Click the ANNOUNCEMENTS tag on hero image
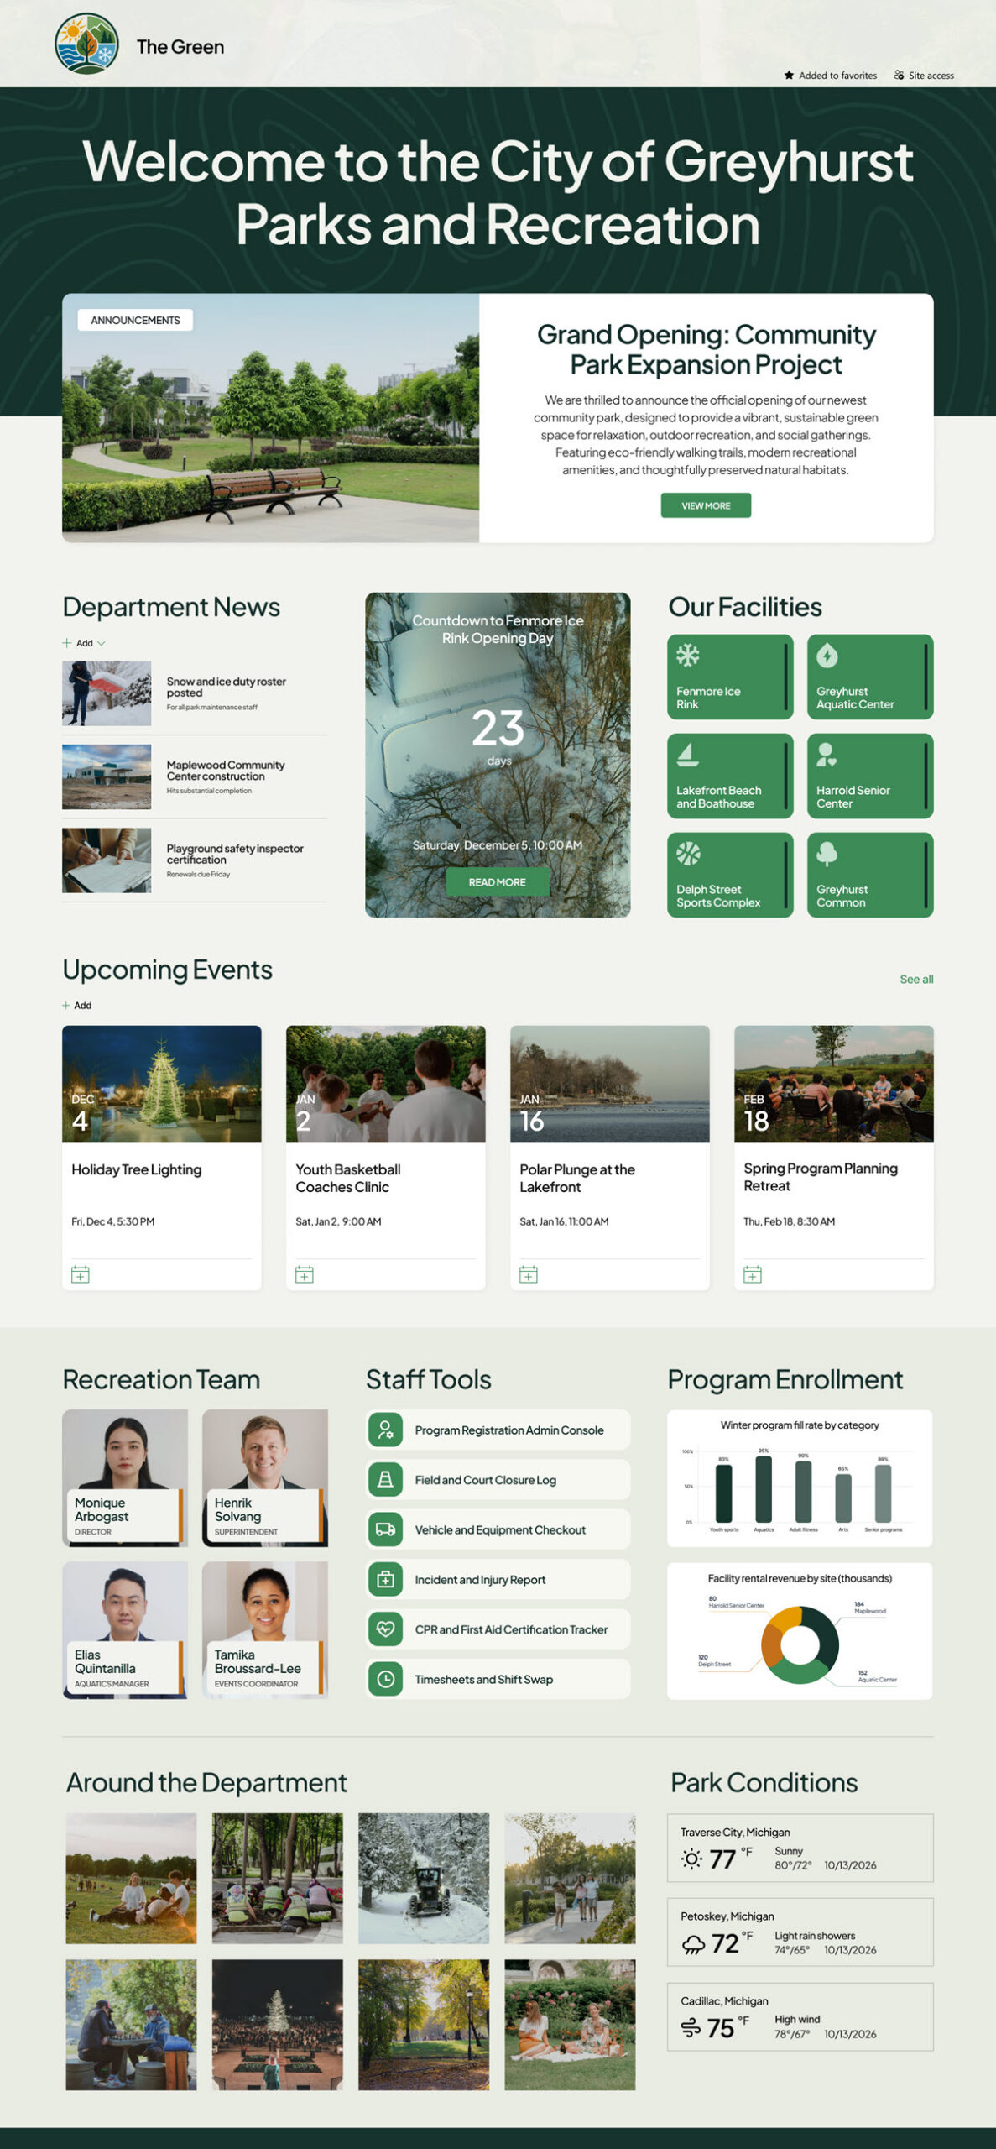 point(135,320)
